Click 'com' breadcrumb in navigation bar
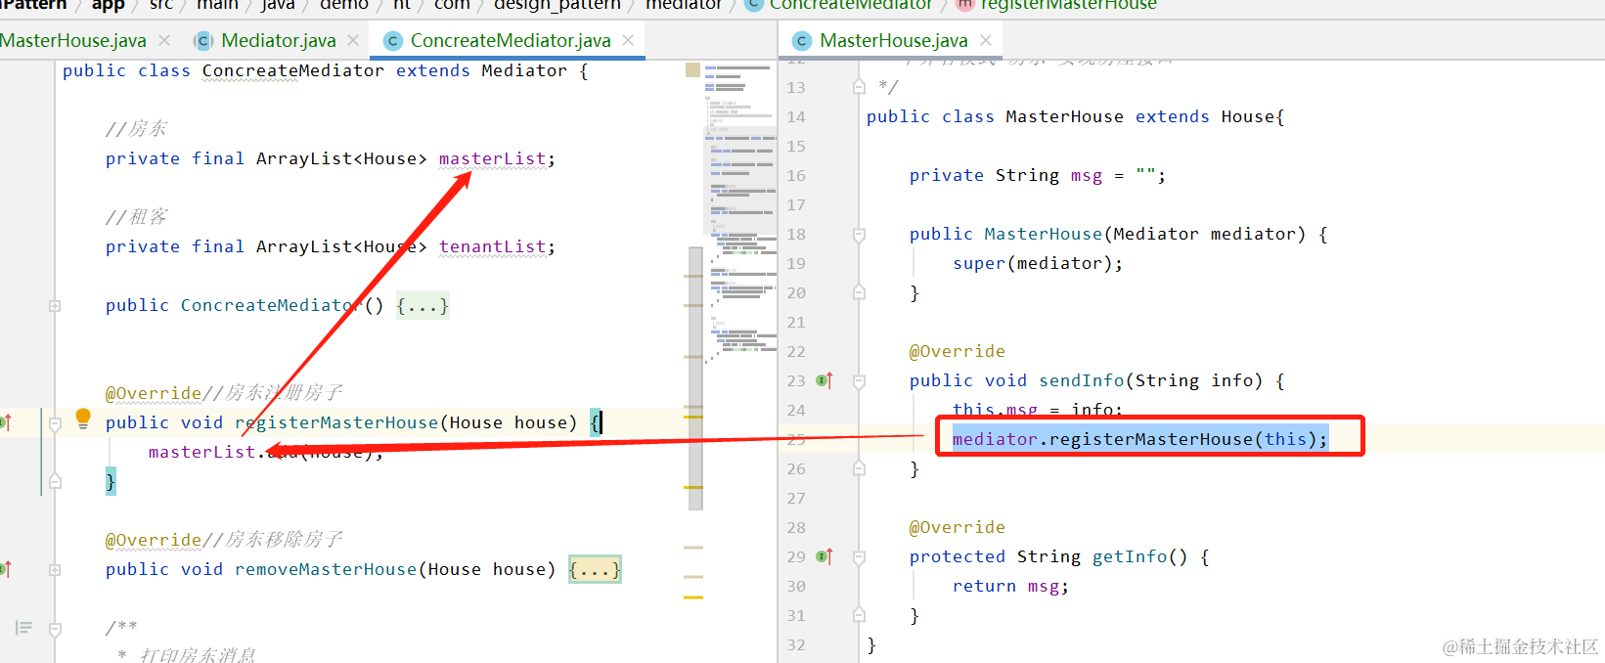 tap(452, 5)
